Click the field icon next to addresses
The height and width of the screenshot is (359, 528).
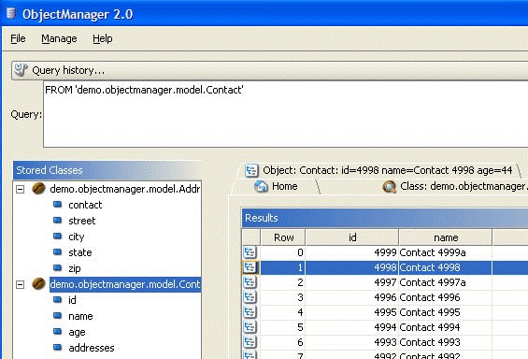58,347
